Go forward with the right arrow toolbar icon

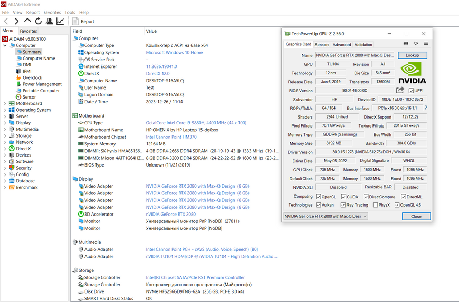(17, 21)
